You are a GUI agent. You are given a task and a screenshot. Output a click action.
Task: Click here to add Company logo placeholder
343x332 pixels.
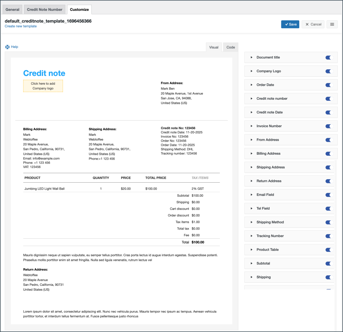pos(43,86)
